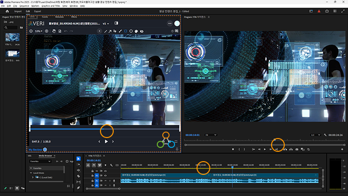Activate the hand pan tool in VERI
This screenshot has height=196, width=348.
[x=54, y=31]
